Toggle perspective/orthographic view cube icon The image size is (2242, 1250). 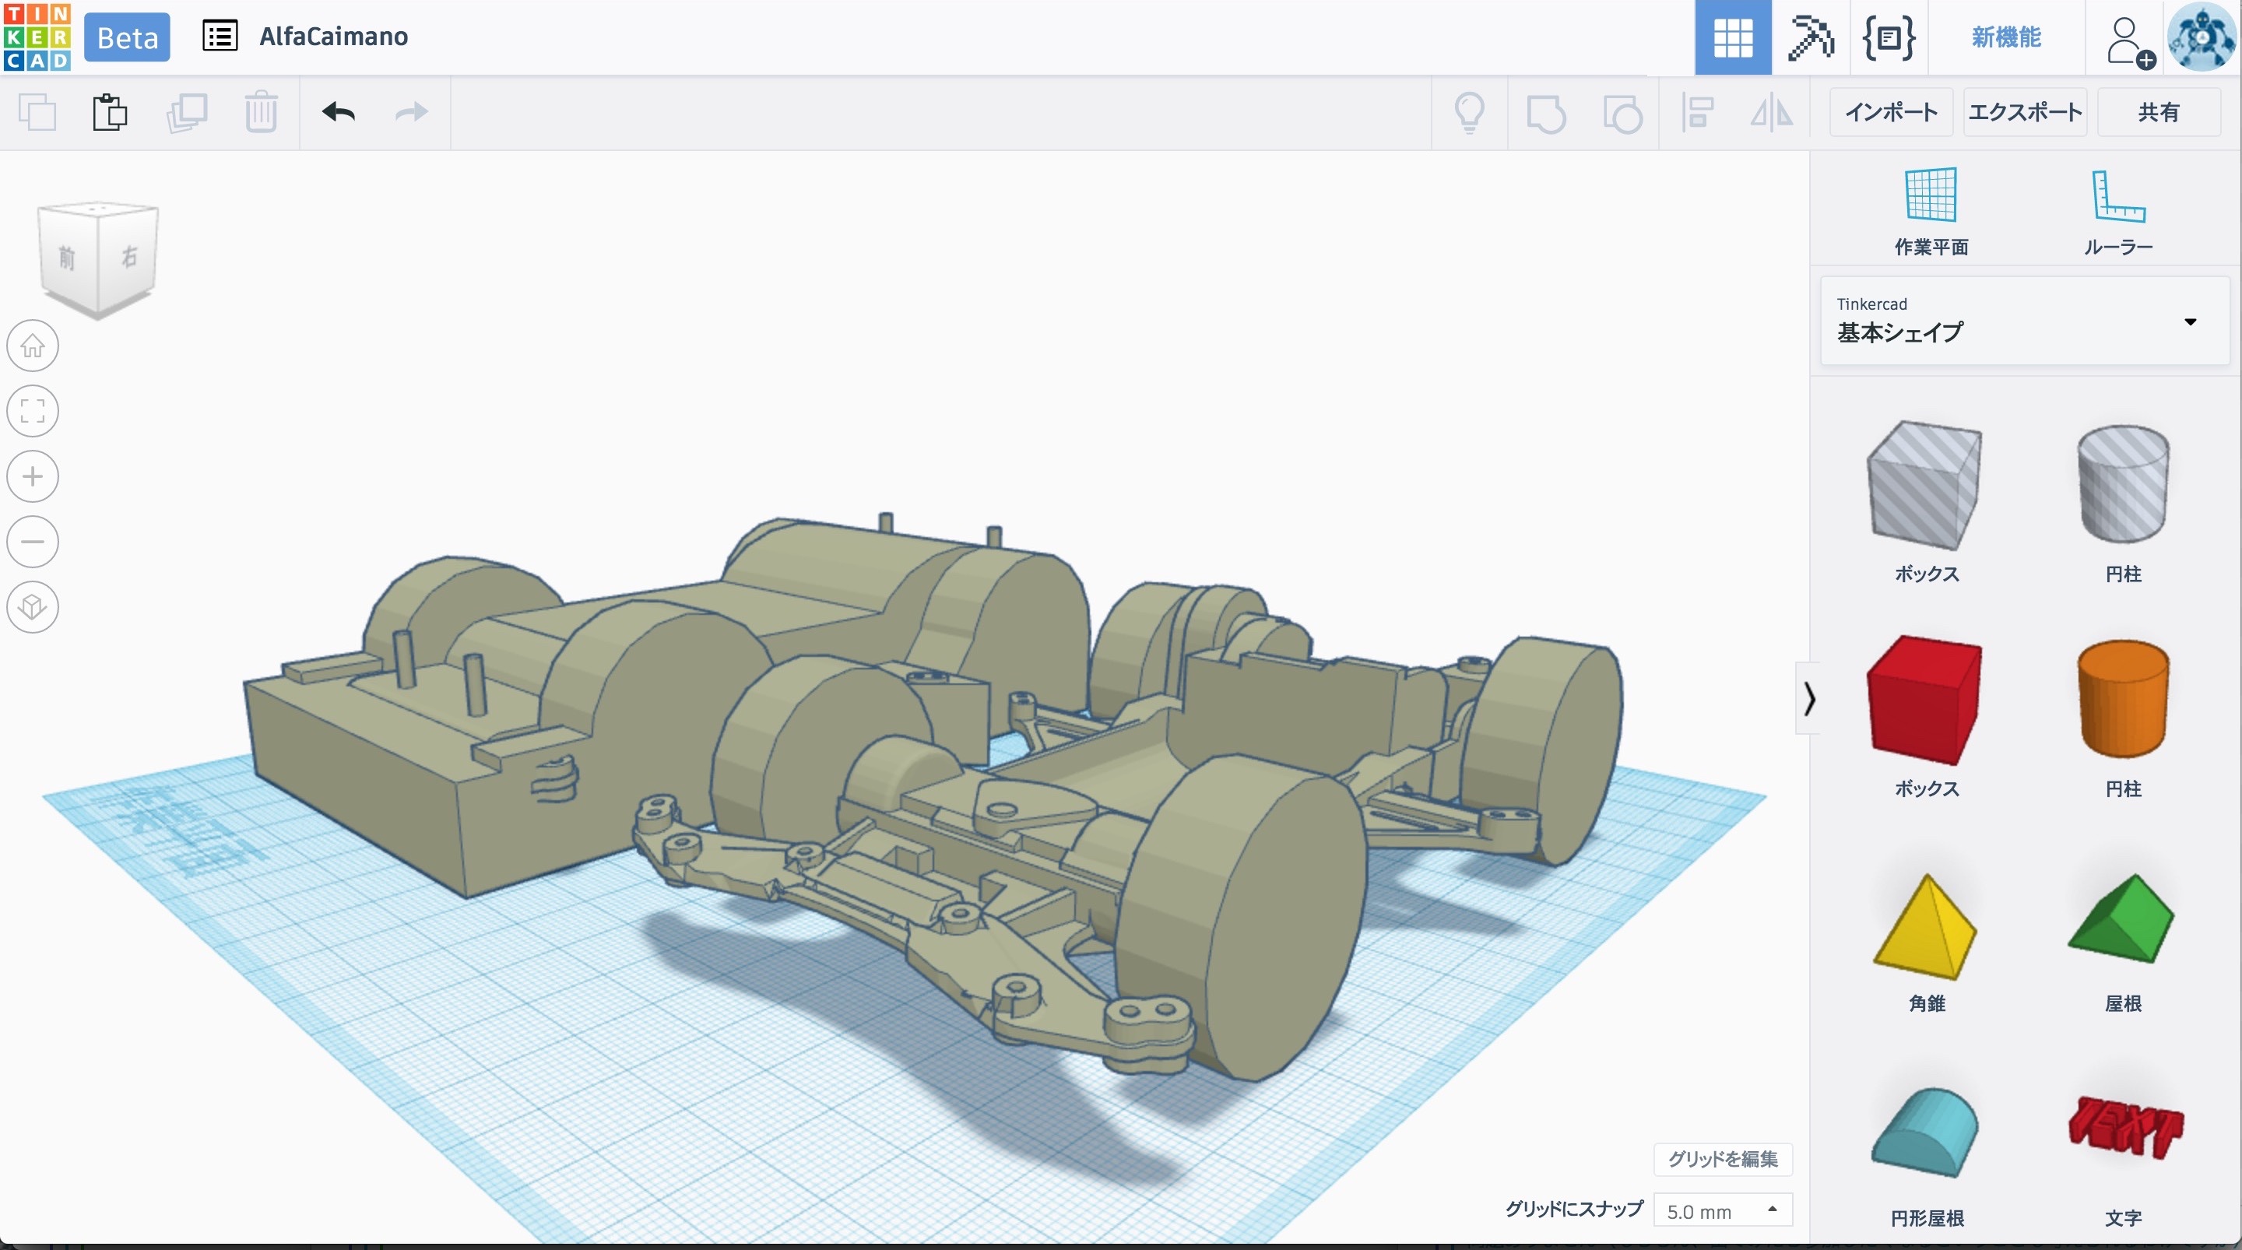[33, 607]
